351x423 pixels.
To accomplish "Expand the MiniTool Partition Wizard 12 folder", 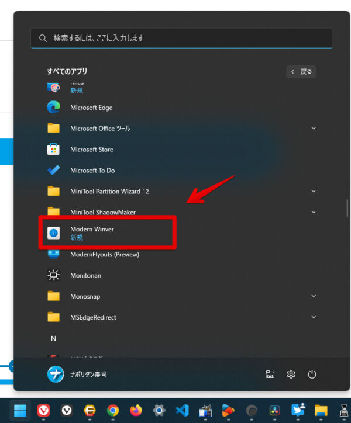I will click(314, 191).
